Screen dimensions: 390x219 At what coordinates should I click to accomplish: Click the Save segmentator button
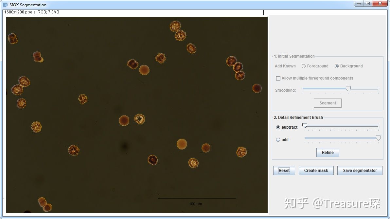tap(360, 171)
